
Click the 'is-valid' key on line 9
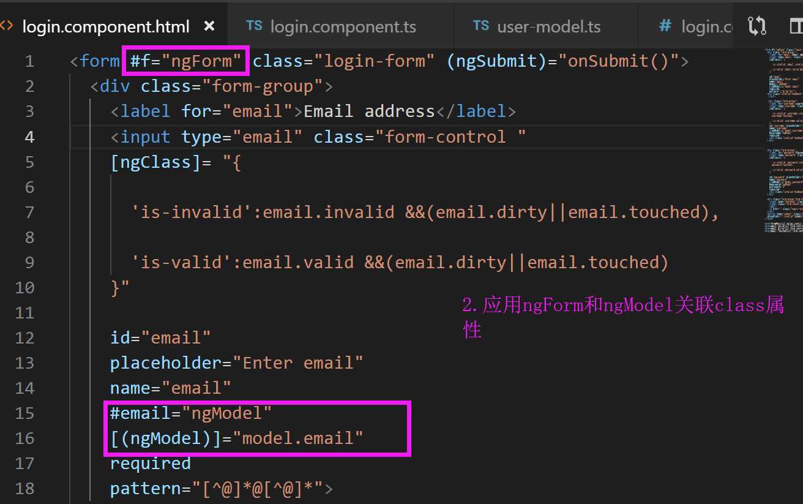[x=181, y=262]
